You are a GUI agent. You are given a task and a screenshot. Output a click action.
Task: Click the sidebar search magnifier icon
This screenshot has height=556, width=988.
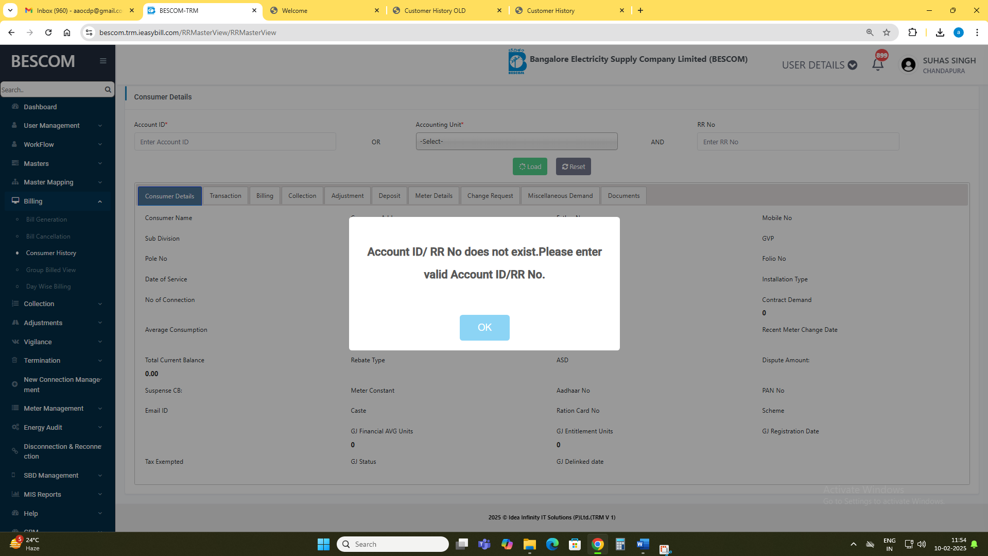coord(108,90)
